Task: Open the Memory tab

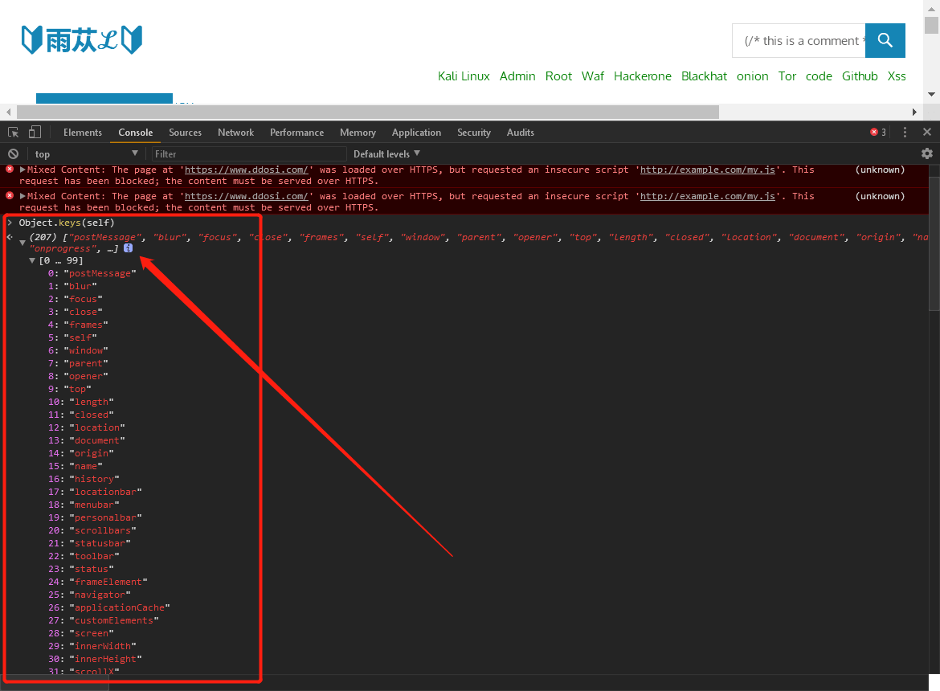Action: [358, 133]
